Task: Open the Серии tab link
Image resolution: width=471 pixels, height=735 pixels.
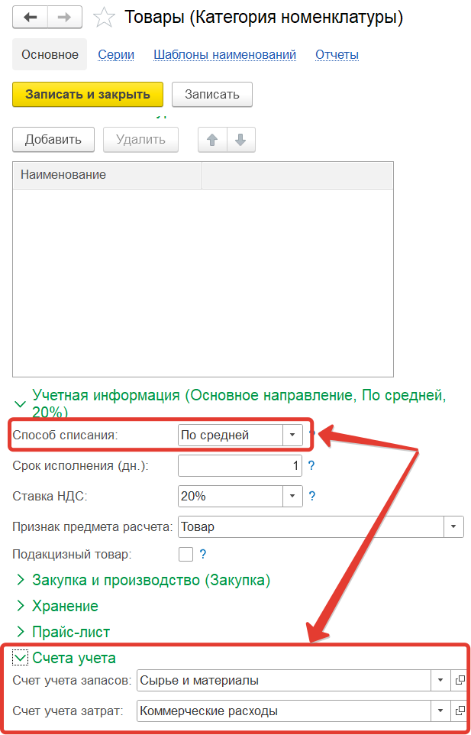Action: pyautogui.click(x=116, y=55)
